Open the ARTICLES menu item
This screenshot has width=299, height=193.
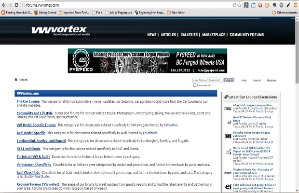168,35
